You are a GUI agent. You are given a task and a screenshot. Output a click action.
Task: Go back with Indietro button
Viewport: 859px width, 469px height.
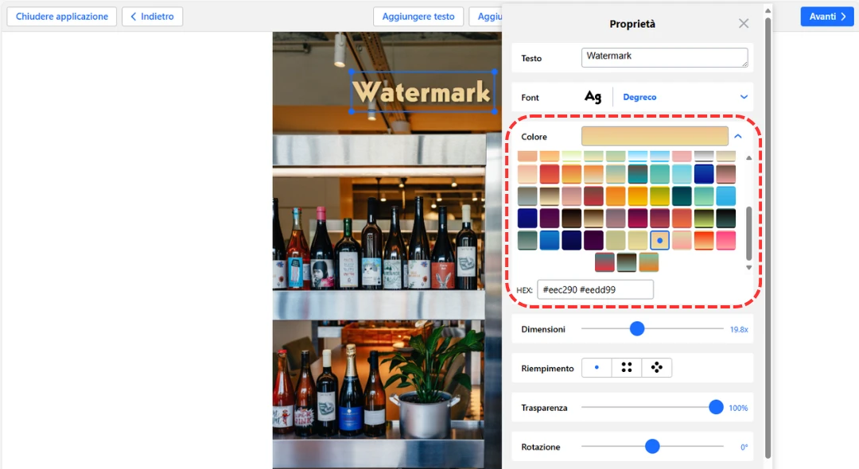152,17
